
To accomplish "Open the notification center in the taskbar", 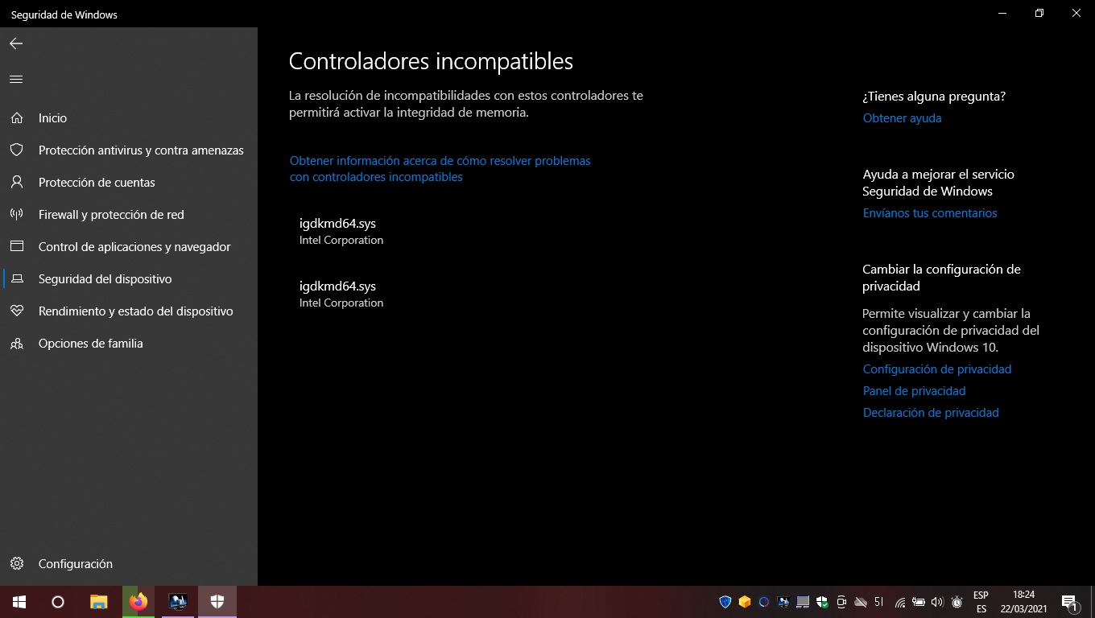I will click(1069, 602).
